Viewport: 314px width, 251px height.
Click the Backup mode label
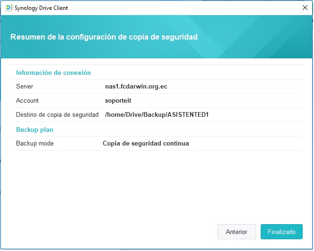click(35, 144)
